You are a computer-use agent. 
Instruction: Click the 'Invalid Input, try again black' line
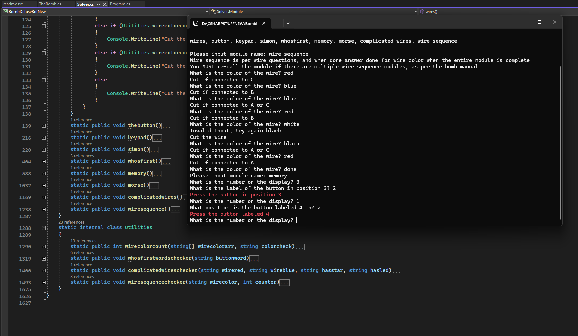click(236, 131)
